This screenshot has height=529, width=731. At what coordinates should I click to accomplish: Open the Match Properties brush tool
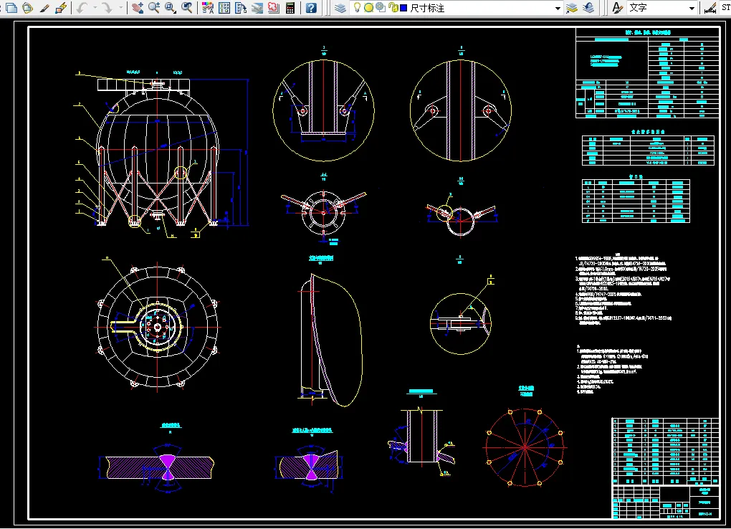(44, 8)
